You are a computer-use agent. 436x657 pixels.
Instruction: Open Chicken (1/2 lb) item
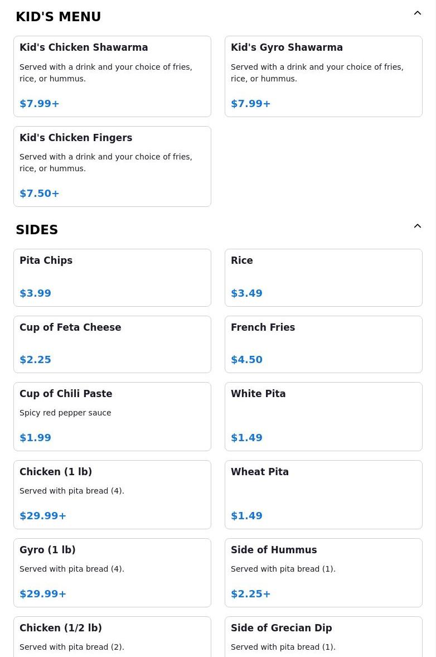pos(112,637)
